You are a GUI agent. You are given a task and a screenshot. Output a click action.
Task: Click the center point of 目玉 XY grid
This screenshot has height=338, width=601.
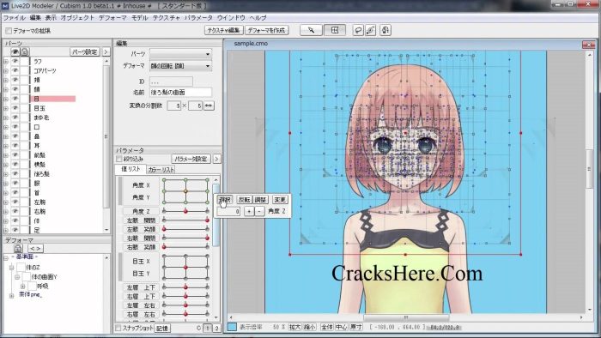[x=186, y=267]
